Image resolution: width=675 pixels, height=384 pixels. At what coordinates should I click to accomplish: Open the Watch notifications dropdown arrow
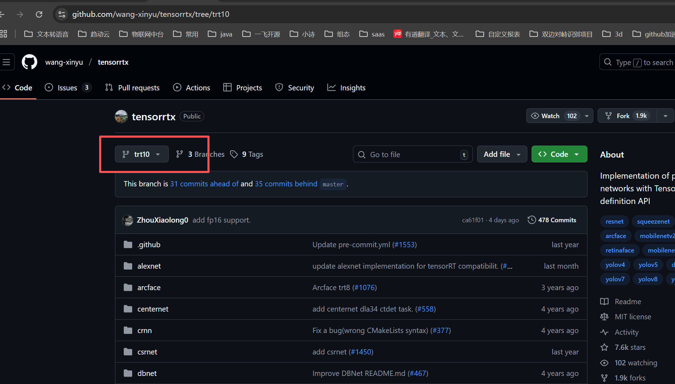click(x=587, y=116)
